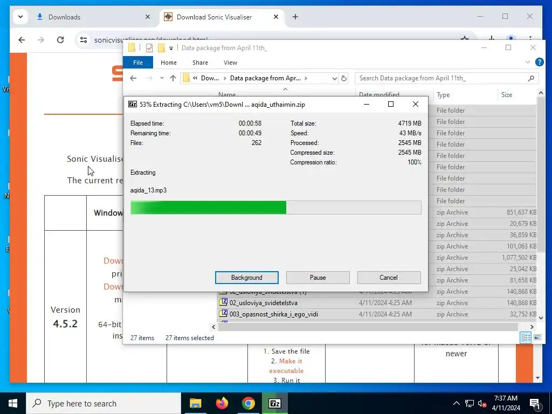Cancel the 7-Zip extraction
552x414 pixels.
pyautogui.click(x=389, y=278)
